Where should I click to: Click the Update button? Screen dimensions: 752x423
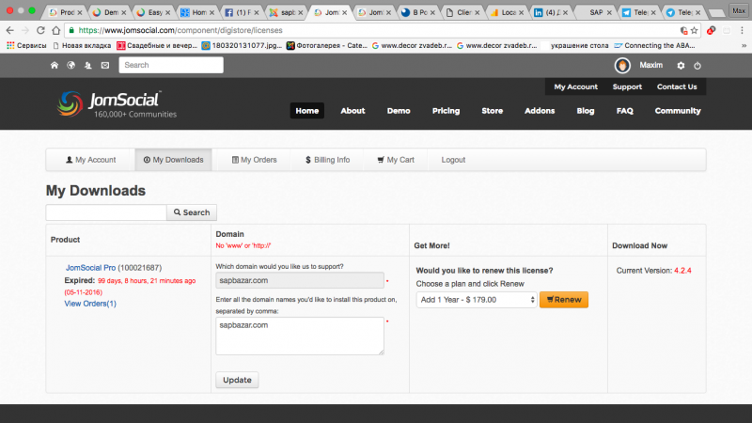click(x=237, y=380)
